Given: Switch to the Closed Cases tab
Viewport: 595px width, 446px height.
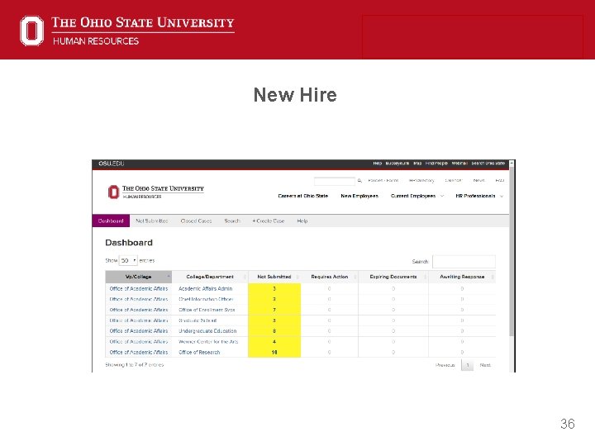Looking at the screenshot, I should [x=196, y=221].
